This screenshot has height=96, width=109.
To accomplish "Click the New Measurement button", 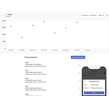I will coord(78,57).
